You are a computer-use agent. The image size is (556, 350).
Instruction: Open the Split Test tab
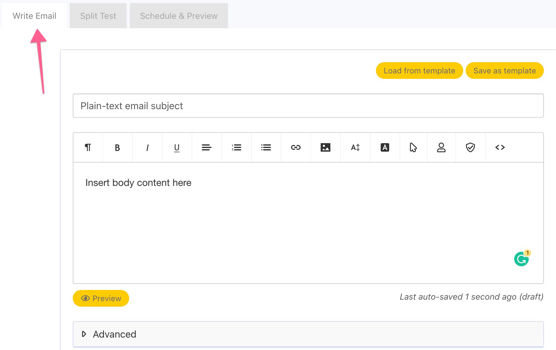click(x=98, y=16)
